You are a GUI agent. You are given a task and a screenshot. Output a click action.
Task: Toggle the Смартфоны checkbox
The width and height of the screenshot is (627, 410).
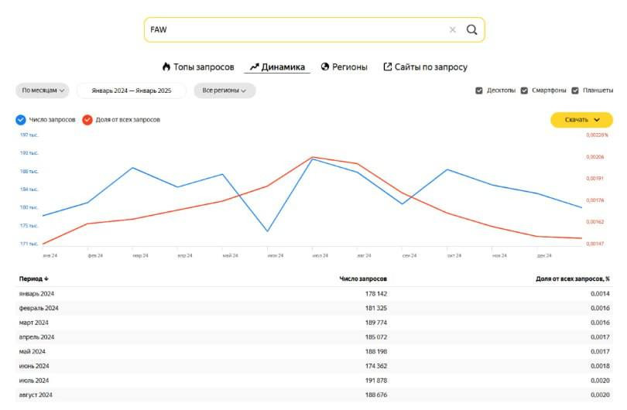tap(525, 91)
